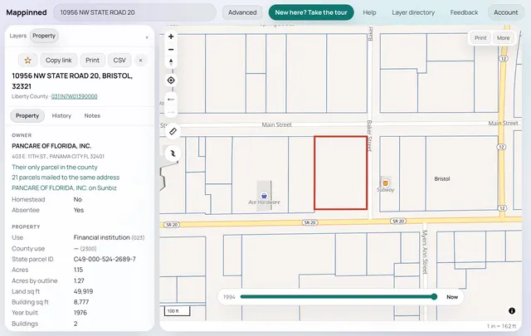The height and width of the screenshot is (336, 531).
Task: Click Building sq ft value 8,777
Action: coord(81,302)
